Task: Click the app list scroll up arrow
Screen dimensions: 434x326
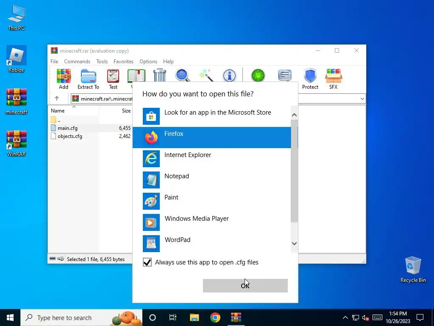Action: [x=295, y=115]
